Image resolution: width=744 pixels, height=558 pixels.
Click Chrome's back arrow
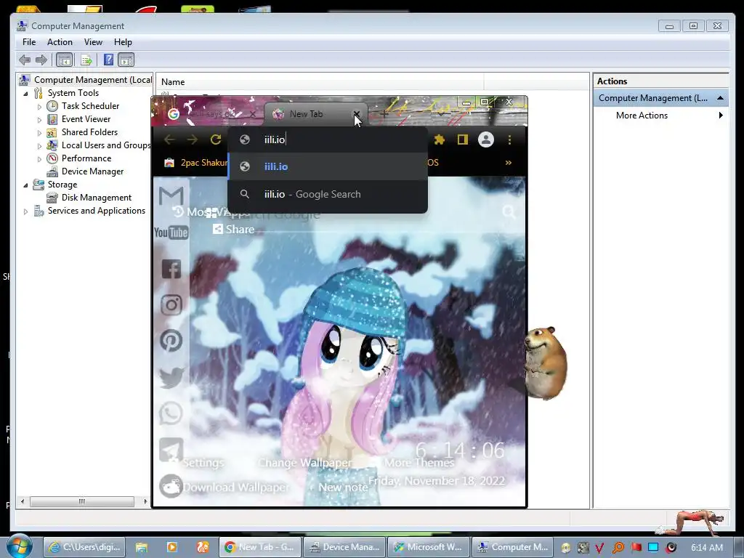pyautogui.click(x=169, y=139)
